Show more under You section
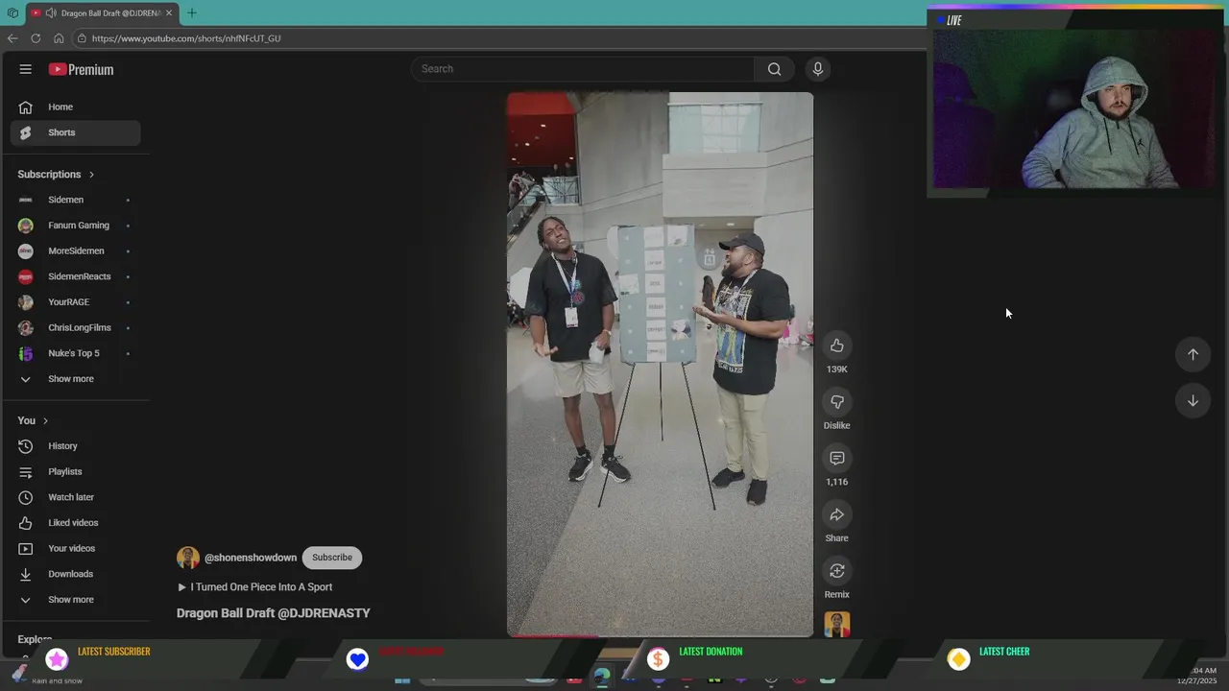 (75, 600)
